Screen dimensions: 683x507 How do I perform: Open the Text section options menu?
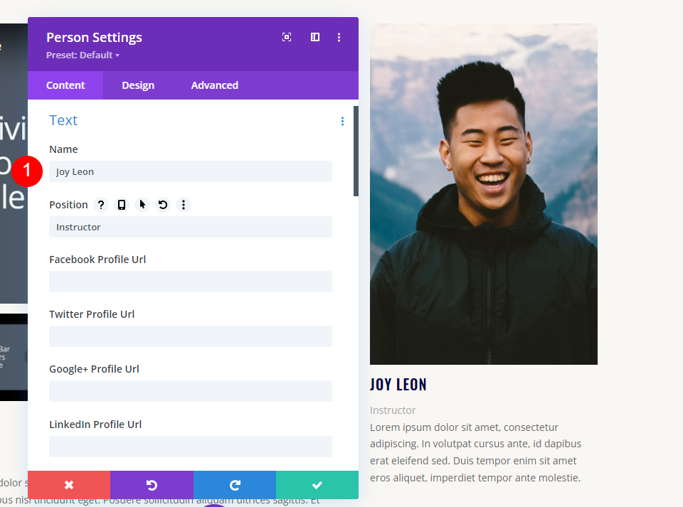coord(342,122)
